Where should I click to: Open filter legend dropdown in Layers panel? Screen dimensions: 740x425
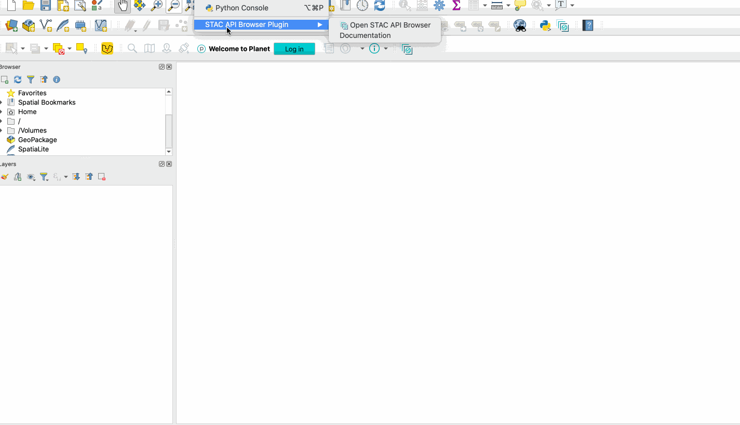coord(45,177)
